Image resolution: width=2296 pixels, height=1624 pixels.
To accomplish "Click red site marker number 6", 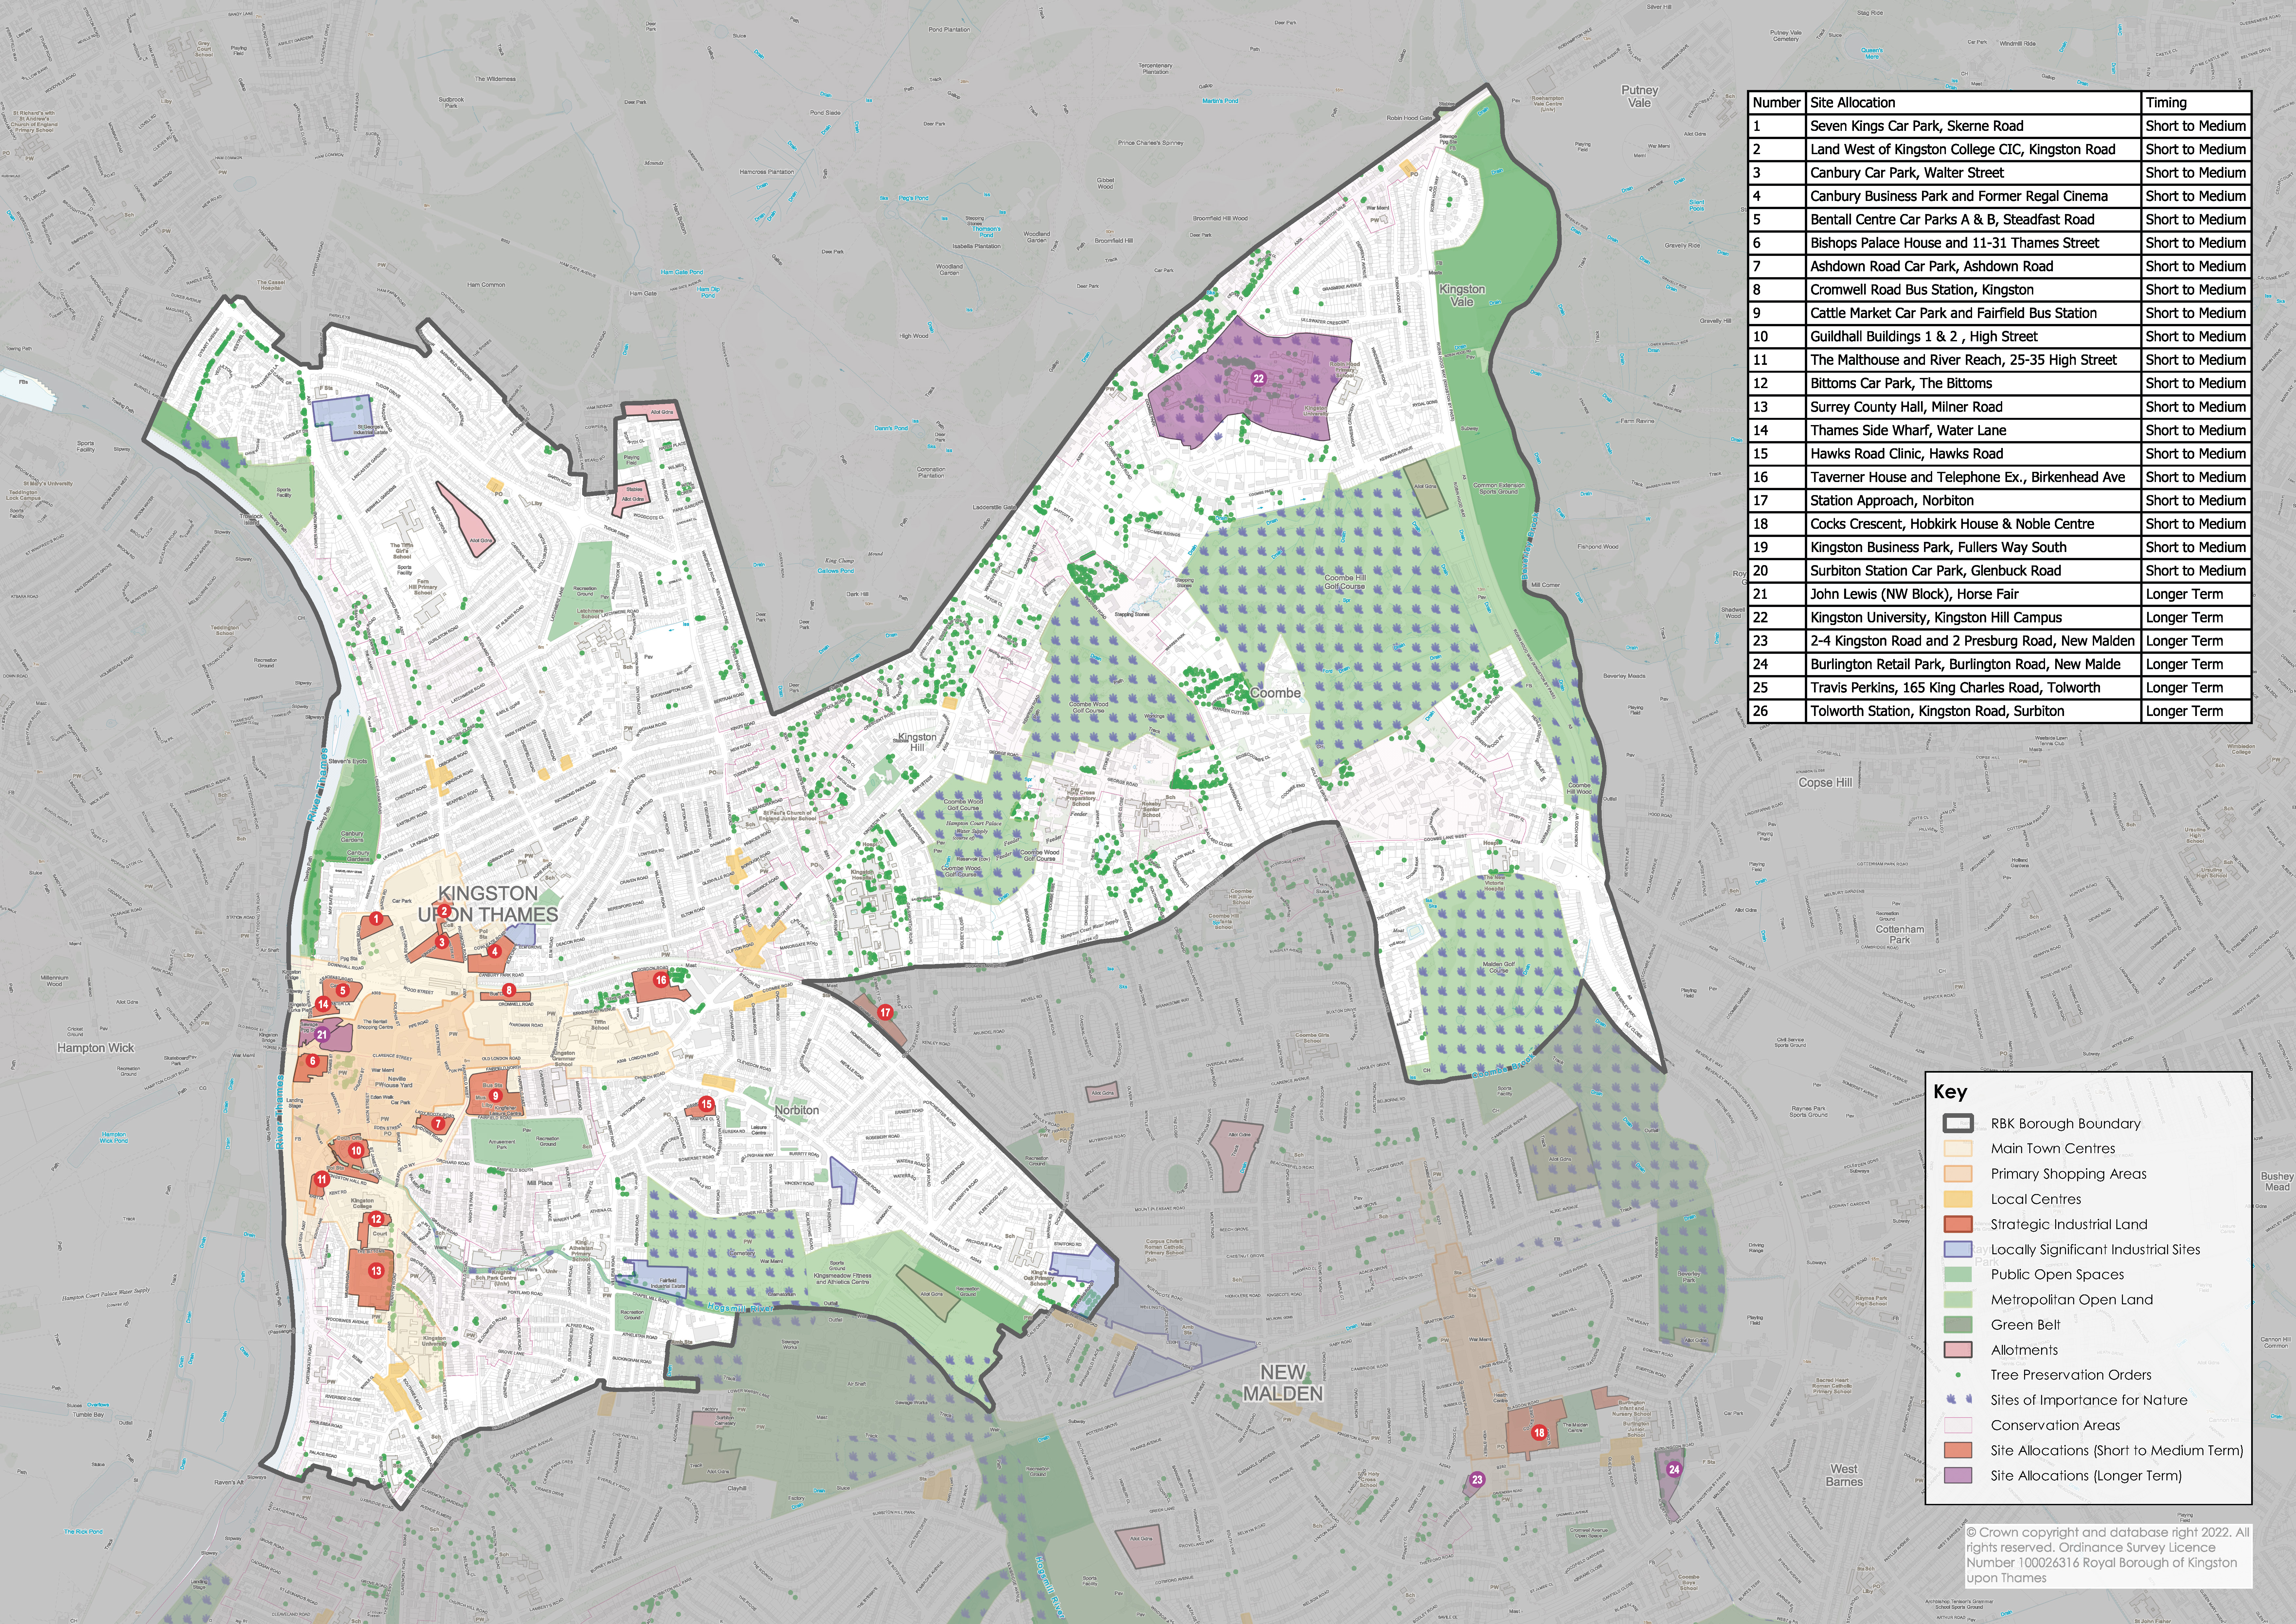I will [313, 1061].
